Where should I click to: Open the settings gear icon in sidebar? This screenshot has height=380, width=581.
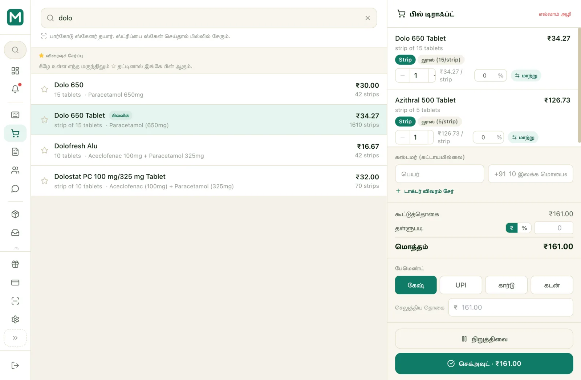click(x=15, y=320)
